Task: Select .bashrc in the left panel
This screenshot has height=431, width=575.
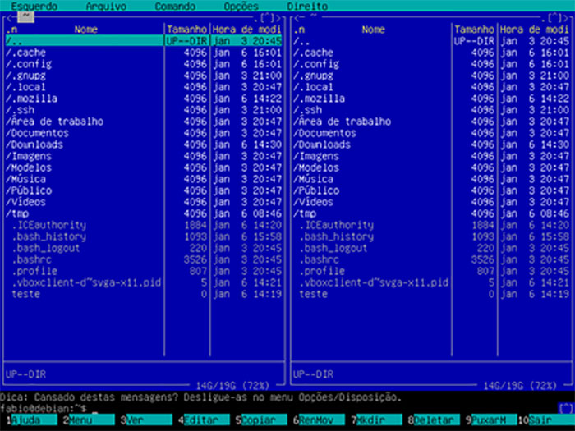Action: click(144, 259)
